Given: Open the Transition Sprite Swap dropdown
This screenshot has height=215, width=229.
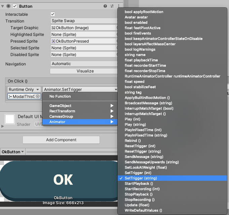Looking at the screenshot, I should [84, 21].
